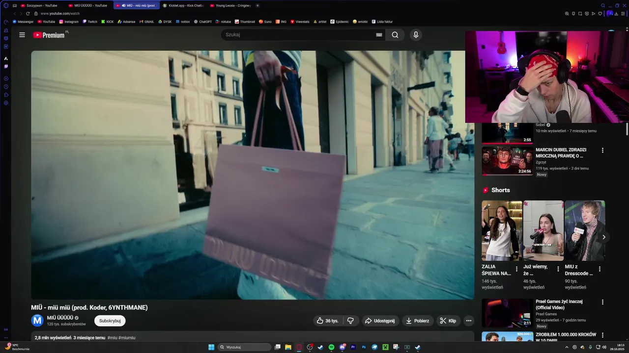
Task: Open ZALIA ŚPIEWA NA short thumbnail
Action: pos(502,230)
